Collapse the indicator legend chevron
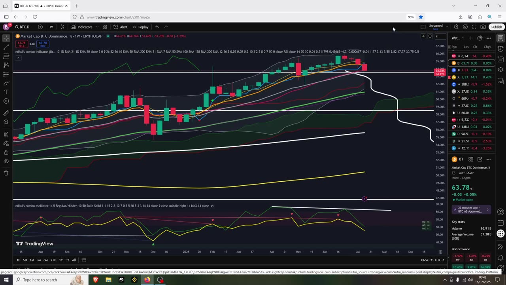The image size is (506, 285). click(18, 58)
